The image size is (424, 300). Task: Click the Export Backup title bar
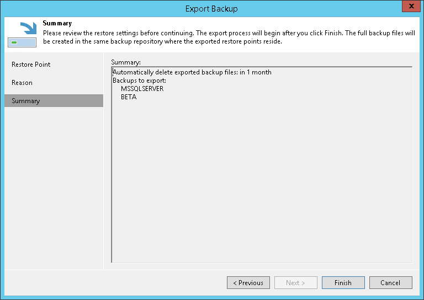211,9
